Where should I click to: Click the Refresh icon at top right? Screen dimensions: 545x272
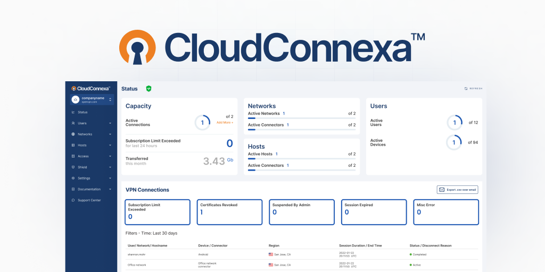(x=466, y=89)
